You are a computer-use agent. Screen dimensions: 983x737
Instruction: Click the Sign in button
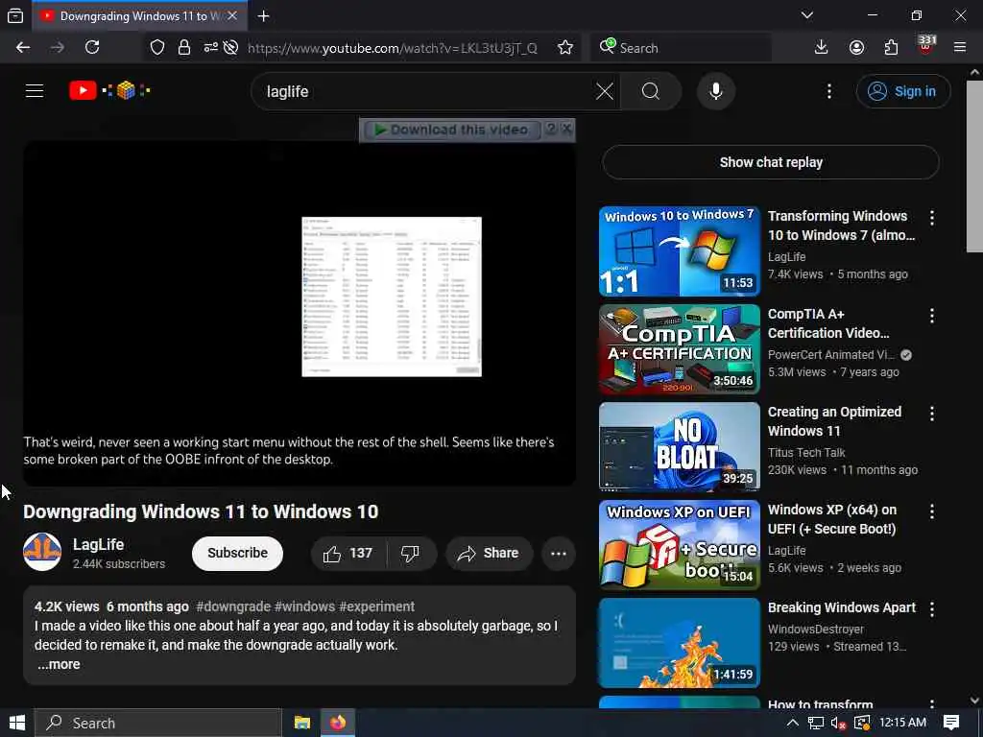pos(902,91)
